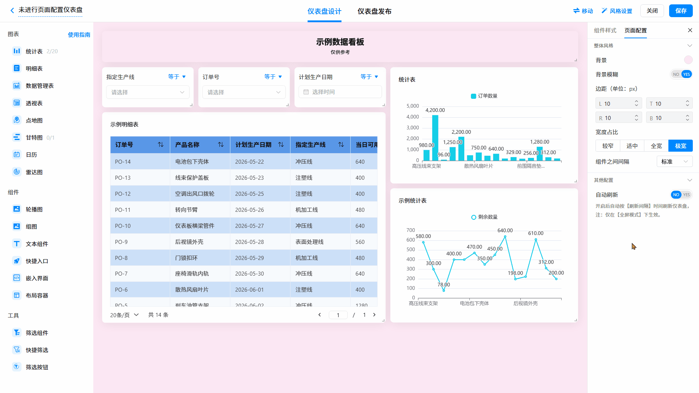Switch to 组件样式 tab
This screenshot has height=393, width=699.
click(605, 30)
